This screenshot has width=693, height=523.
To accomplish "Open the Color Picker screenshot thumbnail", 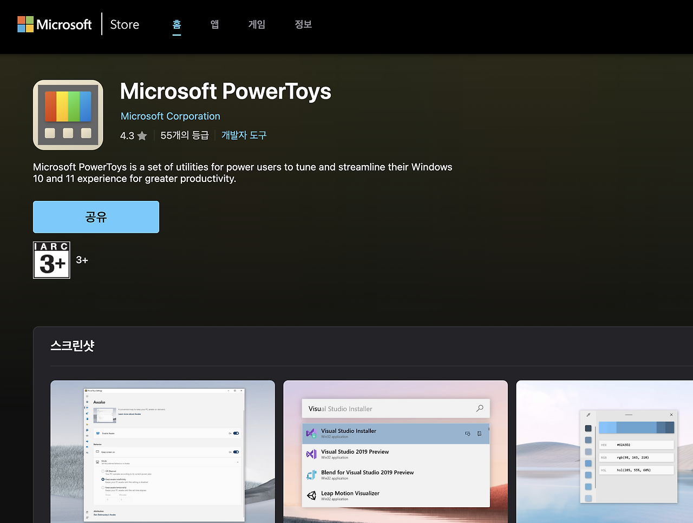I will pos(604,452).
